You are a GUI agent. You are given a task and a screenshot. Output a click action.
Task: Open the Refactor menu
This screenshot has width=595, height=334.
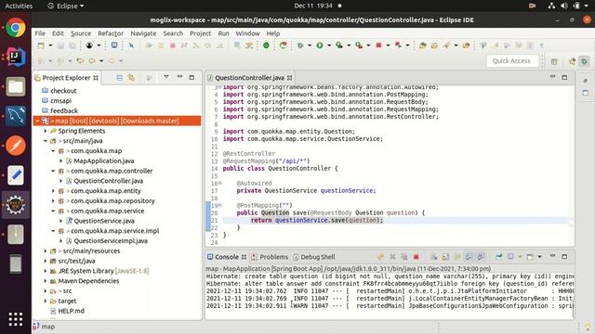[111, 33]
